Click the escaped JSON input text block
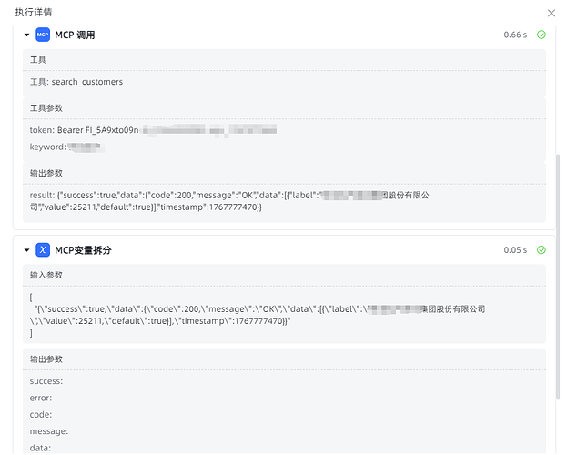 [x=255, y=315]
